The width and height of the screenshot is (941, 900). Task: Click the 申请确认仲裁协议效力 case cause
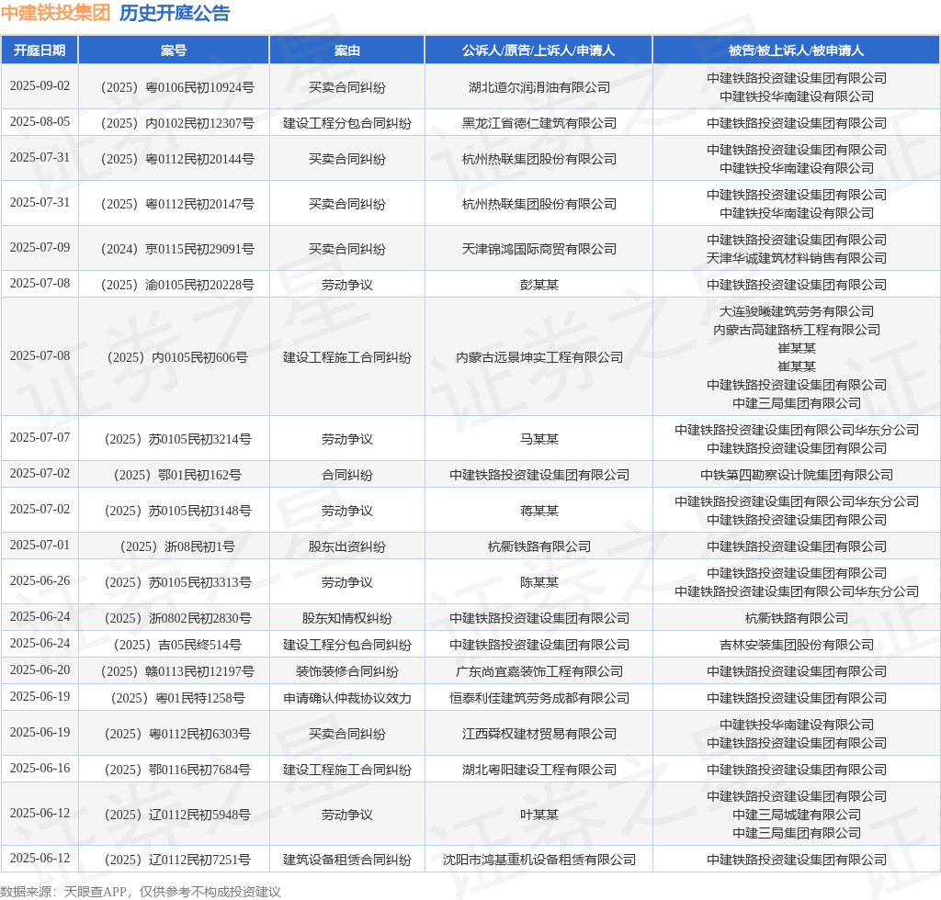(x=346, y=698)
